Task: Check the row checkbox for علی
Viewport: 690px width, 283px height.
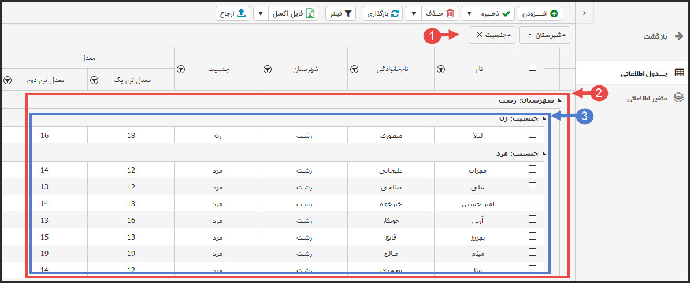Action: [x=532, y=186]
